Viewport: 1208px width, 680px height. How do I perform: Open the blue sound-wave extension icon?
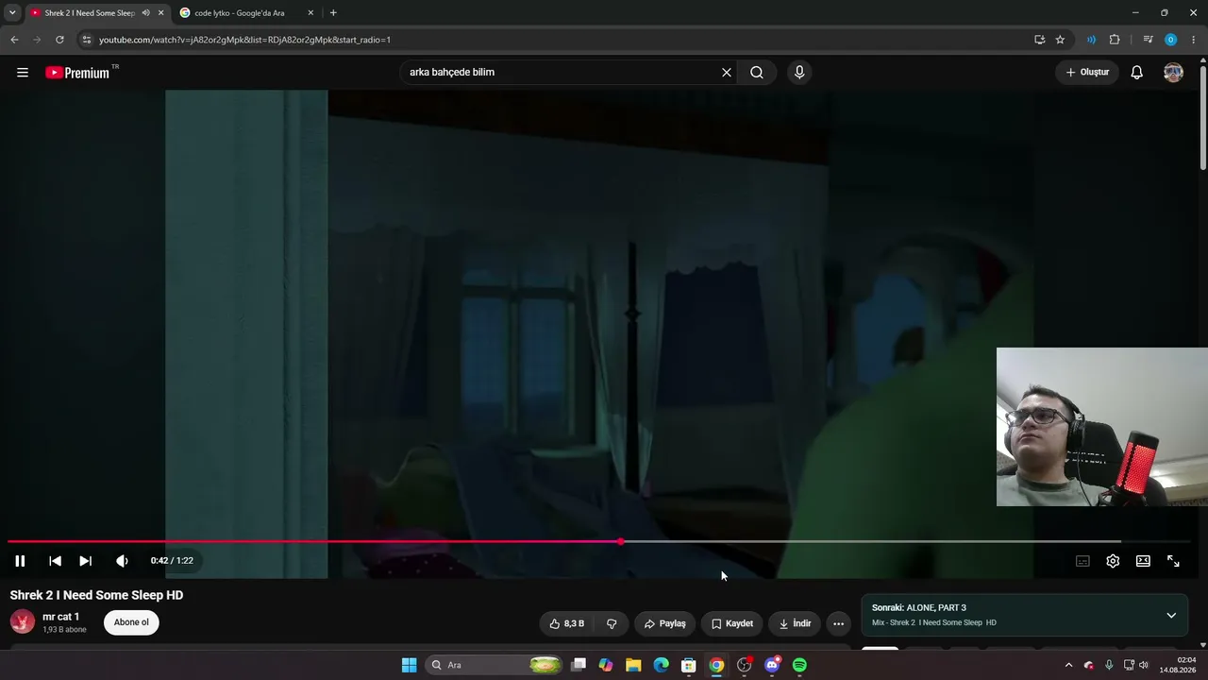(x=1091, y=40)
